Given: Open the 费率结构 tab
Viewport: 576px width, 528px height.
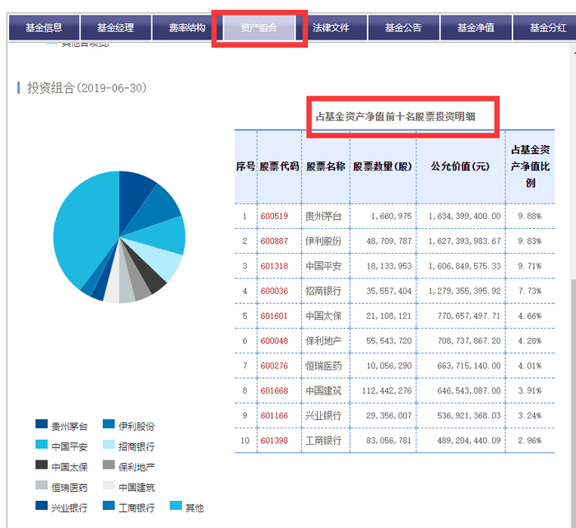Looking at the screenshot, I should coord(188,27).
